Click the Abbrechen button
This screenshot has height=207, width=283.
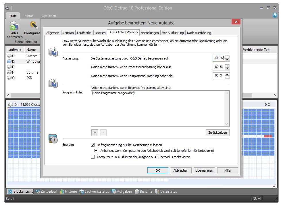click(181, 170)
